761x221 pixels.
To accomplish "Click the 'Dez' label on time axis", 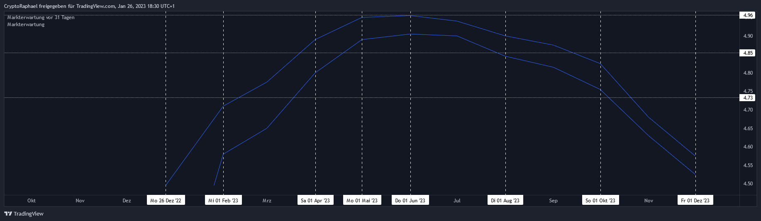I will (x=127, y=201).
